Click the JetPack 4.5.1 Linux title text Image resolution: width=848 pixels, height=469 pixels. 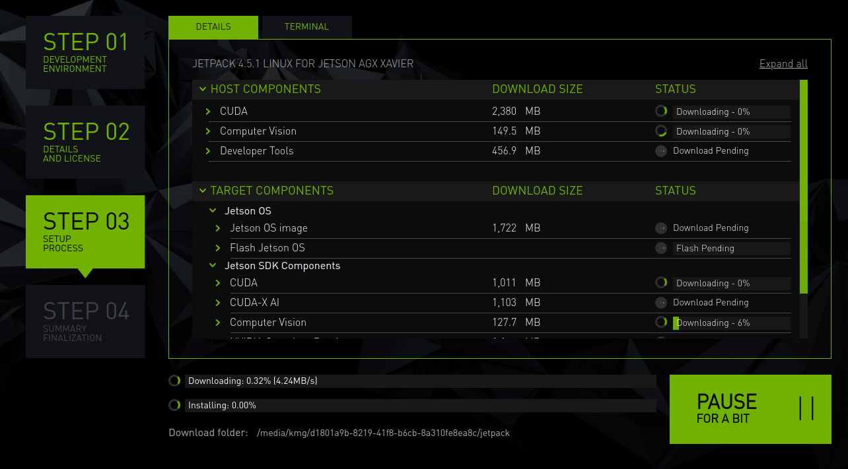pos(303,64)
